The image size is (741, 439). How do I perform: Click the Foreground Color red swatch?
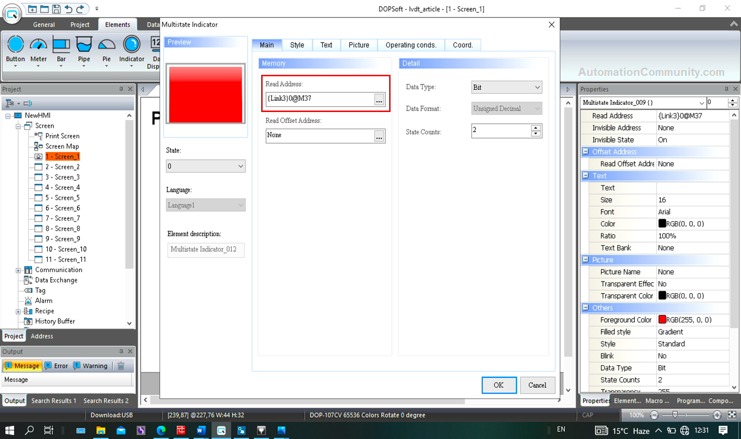(x=662, y=320)
